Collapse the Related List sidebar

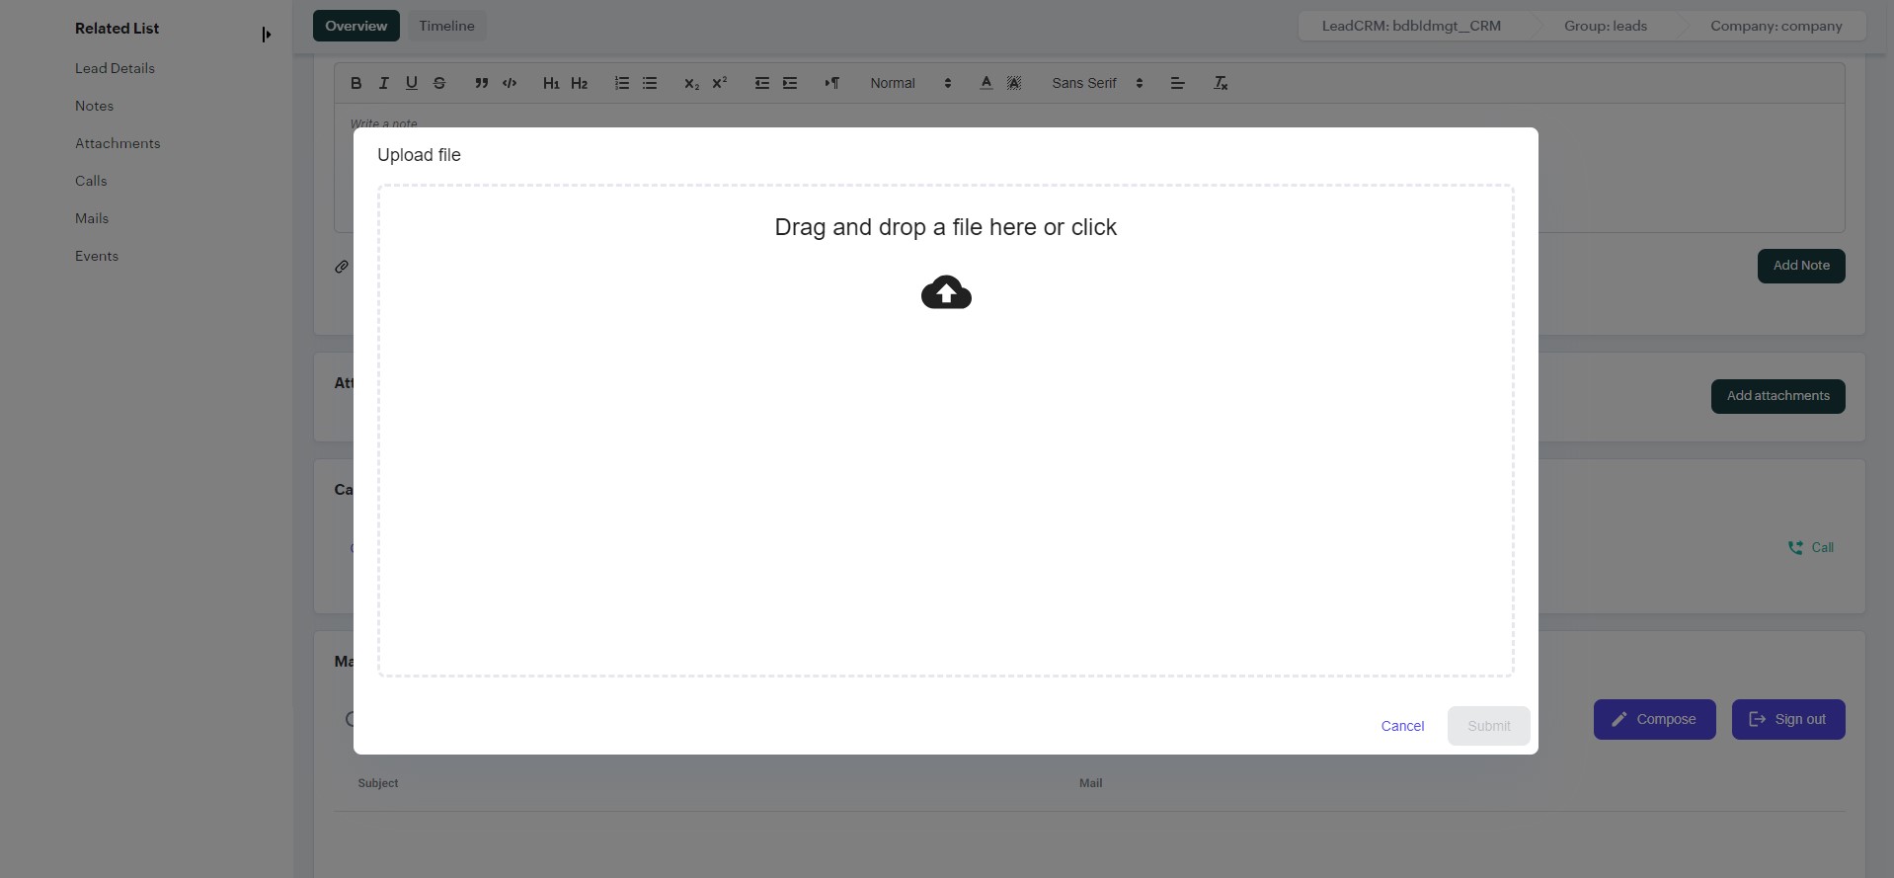point(266,35)
